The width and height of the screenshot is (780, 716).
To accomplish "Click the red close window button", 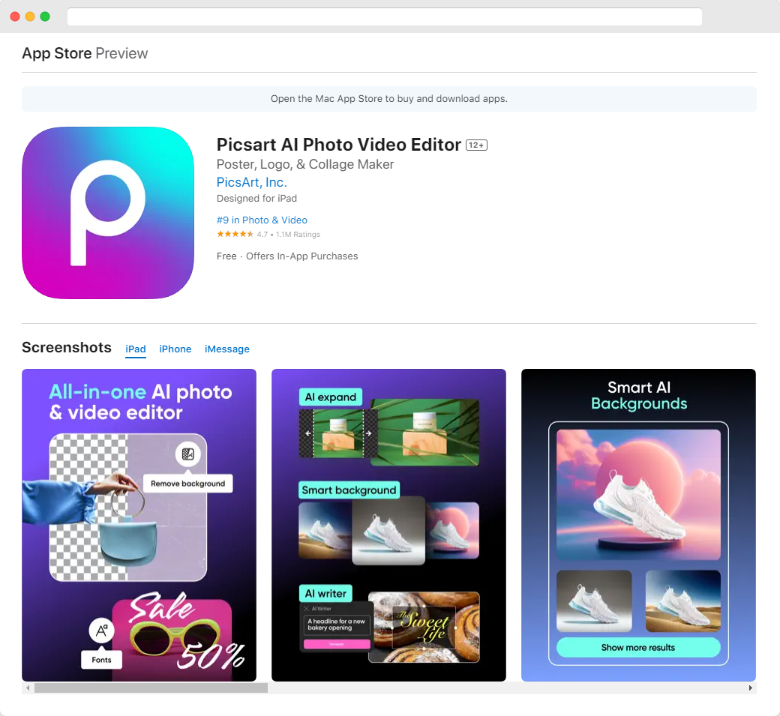I will (x=16, y=16).
